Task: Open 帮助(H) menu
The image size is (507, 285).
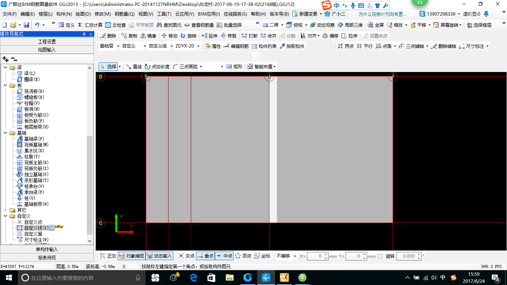Action: pyautogui.click(x=258, y=14)
